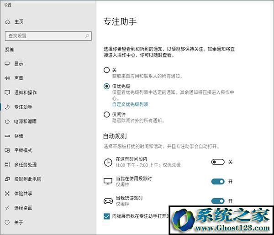Screen dimensions: 274x235
Task: Select the 仅优先级 radio button
Action: tap(106, 86)
